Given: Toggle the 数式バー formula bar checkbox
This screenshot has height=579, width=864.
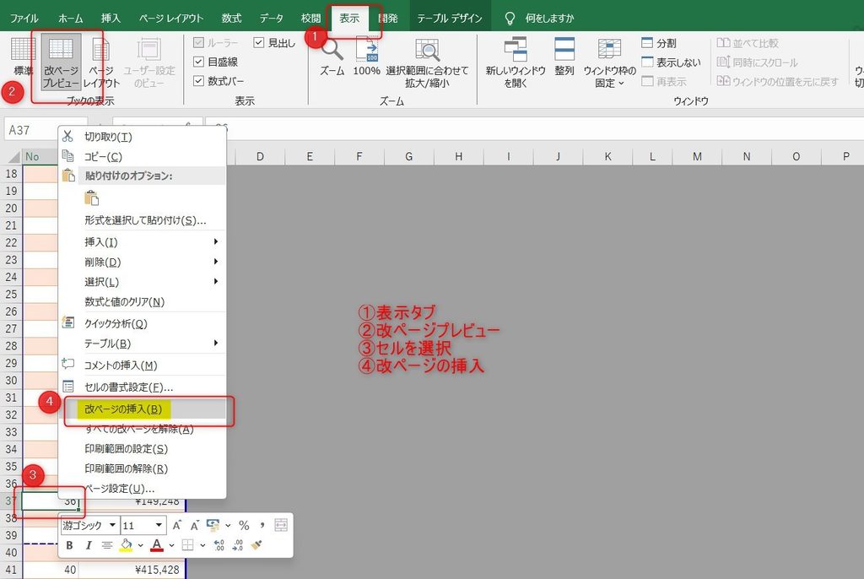Looking at the screenshot, I should pos(199,81).
